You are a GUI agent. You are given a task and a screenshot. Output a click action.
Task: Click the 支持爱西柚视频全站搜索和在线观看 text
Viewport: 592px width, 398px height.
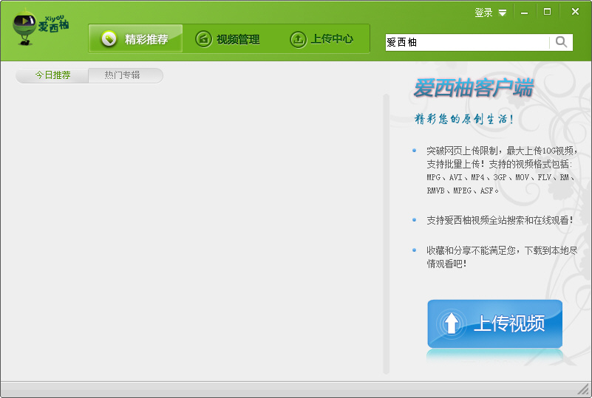pos(500,220)
